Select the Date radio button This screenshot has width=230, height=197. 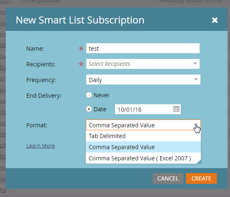(89, 109)
